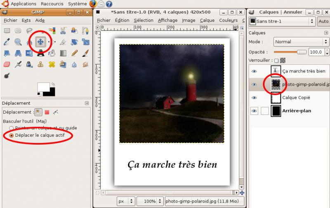Select the Pencil tool
The image size is (330, 208).
(x=74, y=53)
